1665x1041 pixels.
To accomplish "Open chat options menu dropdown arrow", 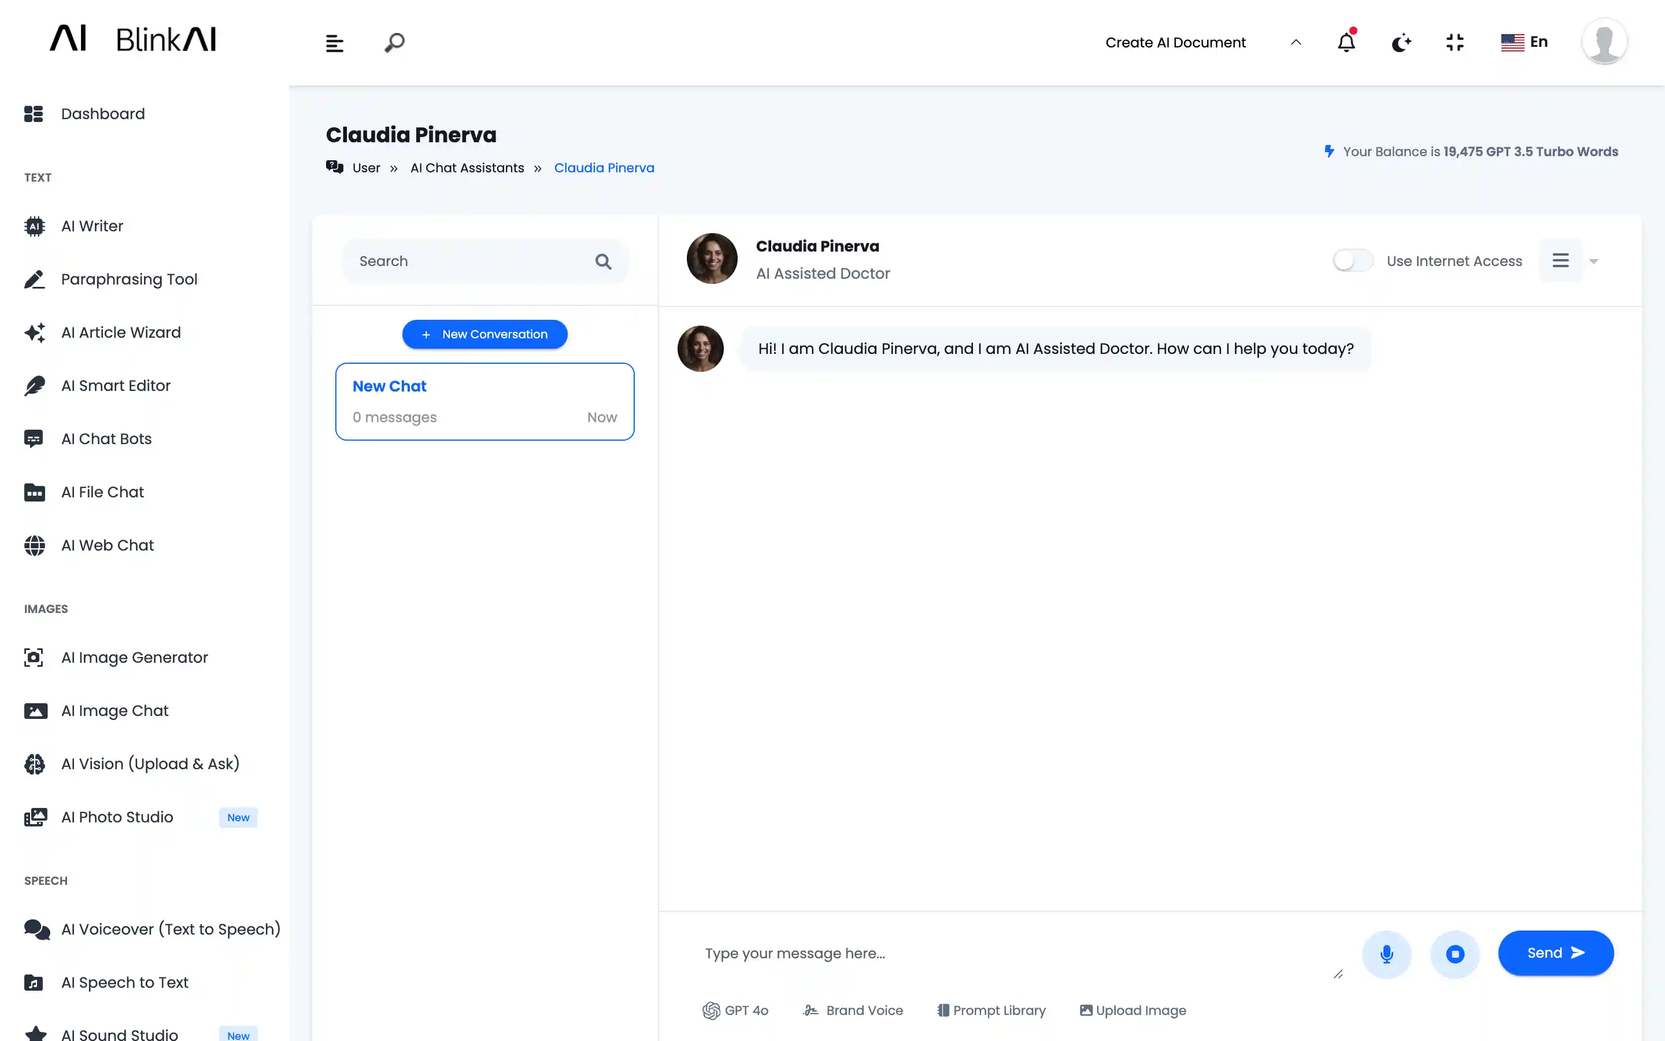I will click(x=1593, y=261).
